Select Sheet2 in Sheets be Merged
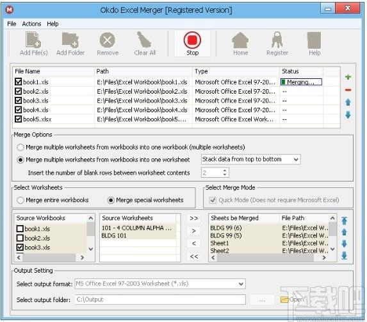Screen dimensions: 367x322 pos(220,251)
